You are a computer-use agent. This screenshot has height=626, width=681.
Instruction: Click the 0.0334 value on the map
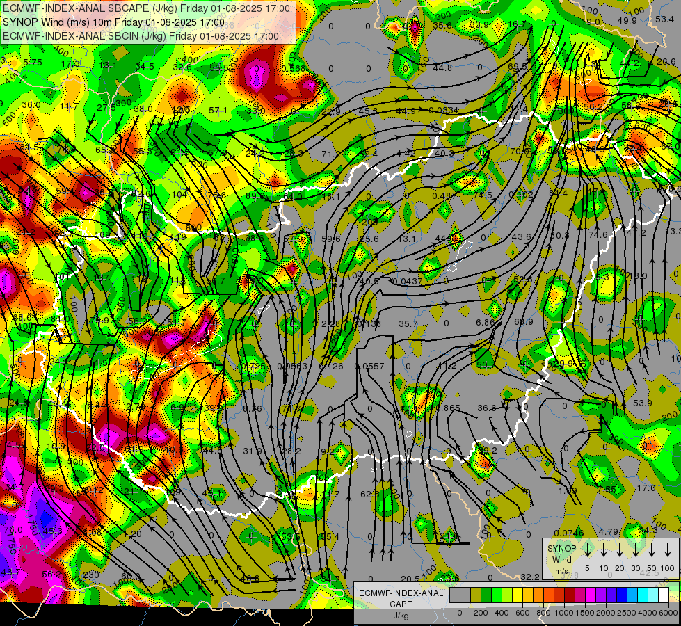tap(443, 111)
